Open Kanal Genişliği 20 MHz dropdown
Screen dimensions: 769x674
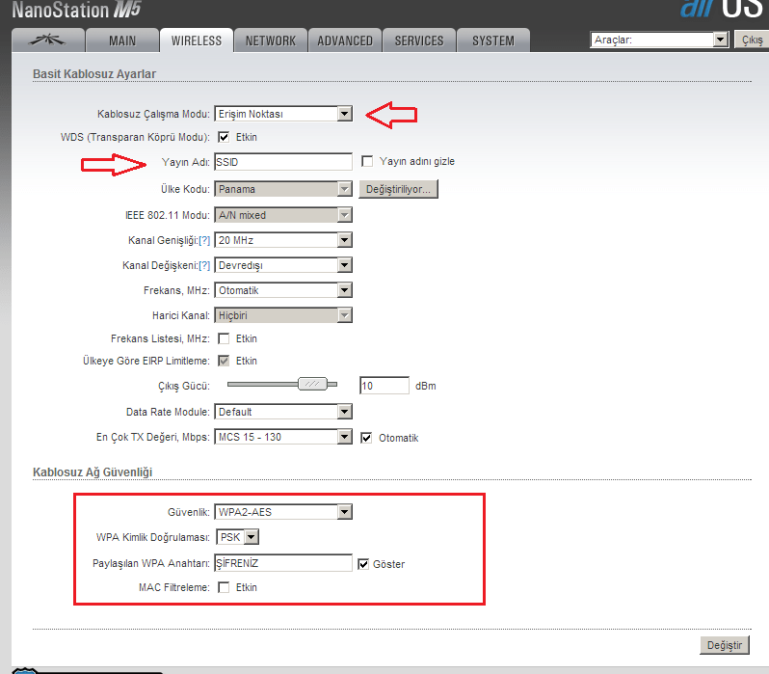[x=283, y=240]
